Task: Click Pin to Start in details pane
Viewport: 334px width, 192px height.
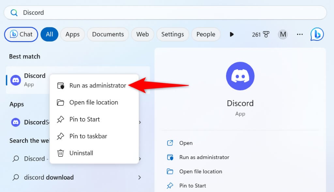Action: point(192,185)
